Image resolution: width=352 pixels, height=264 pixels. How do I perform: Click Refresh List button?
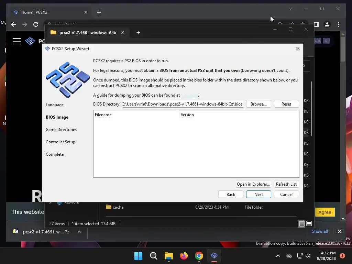[286, 184]
